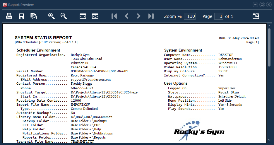
Task: Click the serial number 03UMM-7826H-50X06-8JG01-866BY
Action: coord(100,71)
